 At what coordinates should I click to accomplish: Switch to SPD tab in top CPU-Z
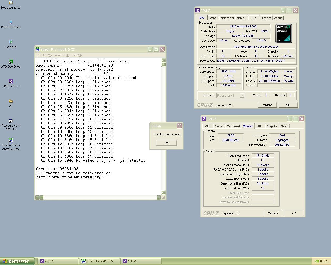click(x=253, y=18)
